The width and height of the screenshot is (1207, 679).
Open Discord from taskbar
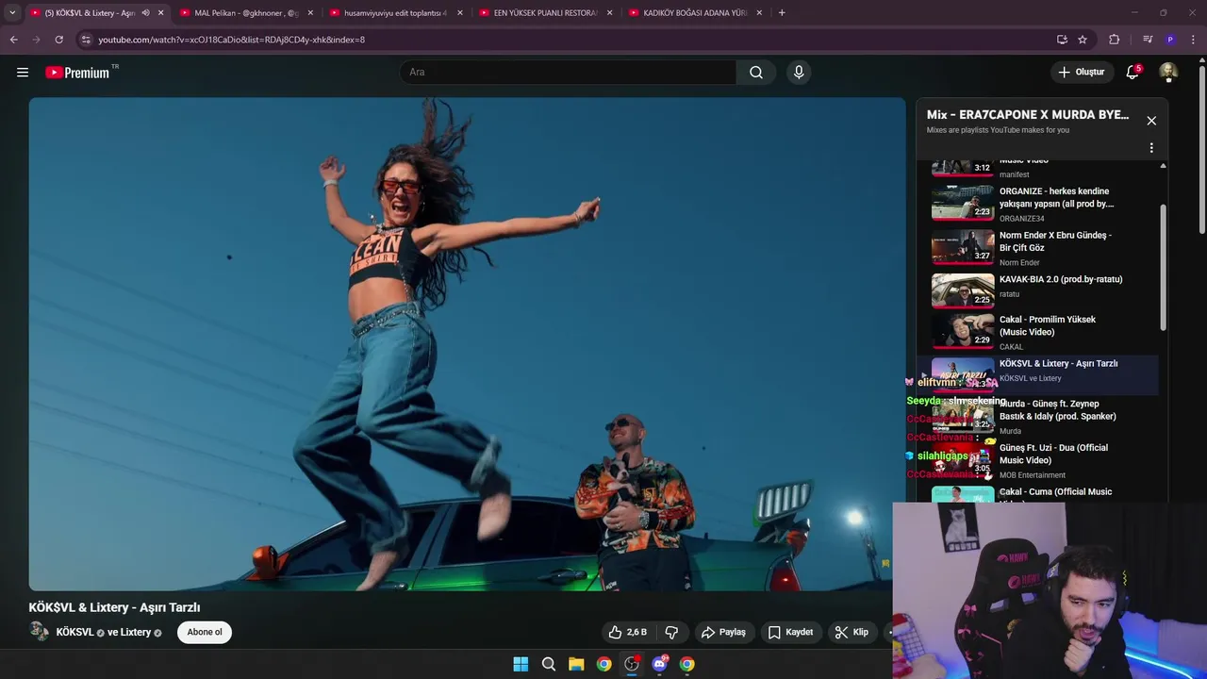(x=659, y=664)
